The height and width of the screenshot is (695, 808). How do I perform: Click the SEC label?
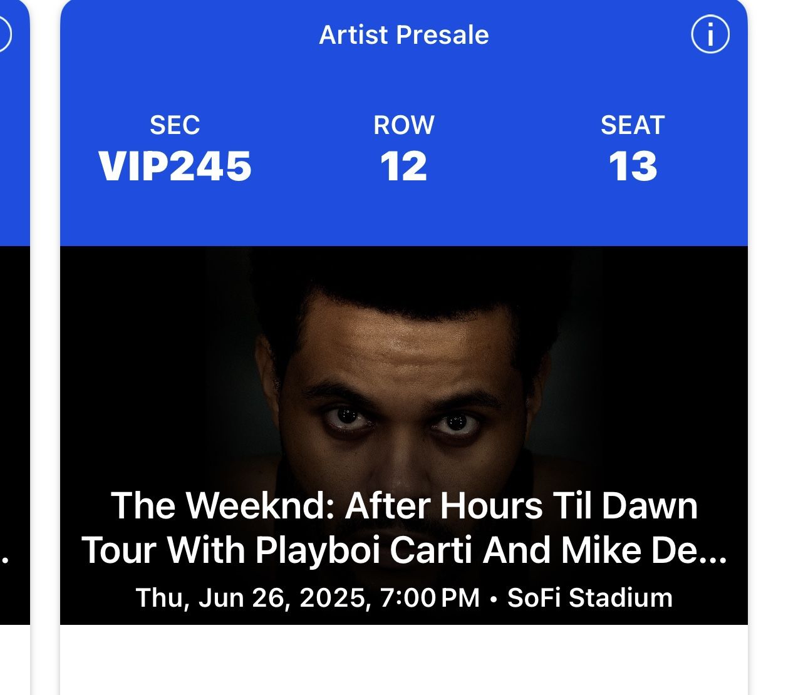tap(175, 125)
